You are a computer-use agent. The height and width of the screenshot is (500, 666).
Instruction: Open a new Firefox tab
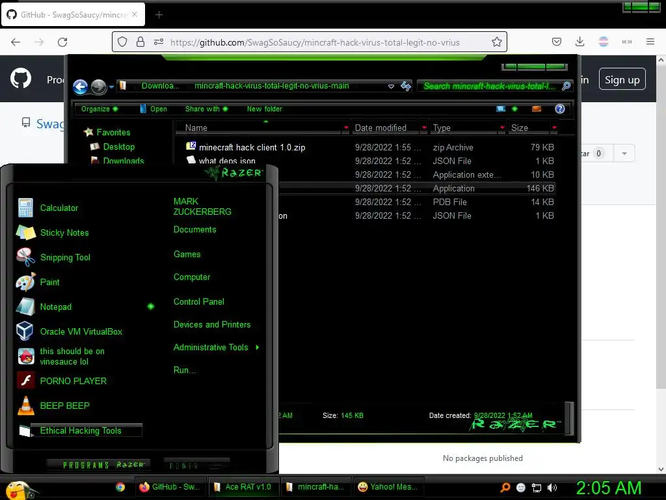[x=159, y=15]
